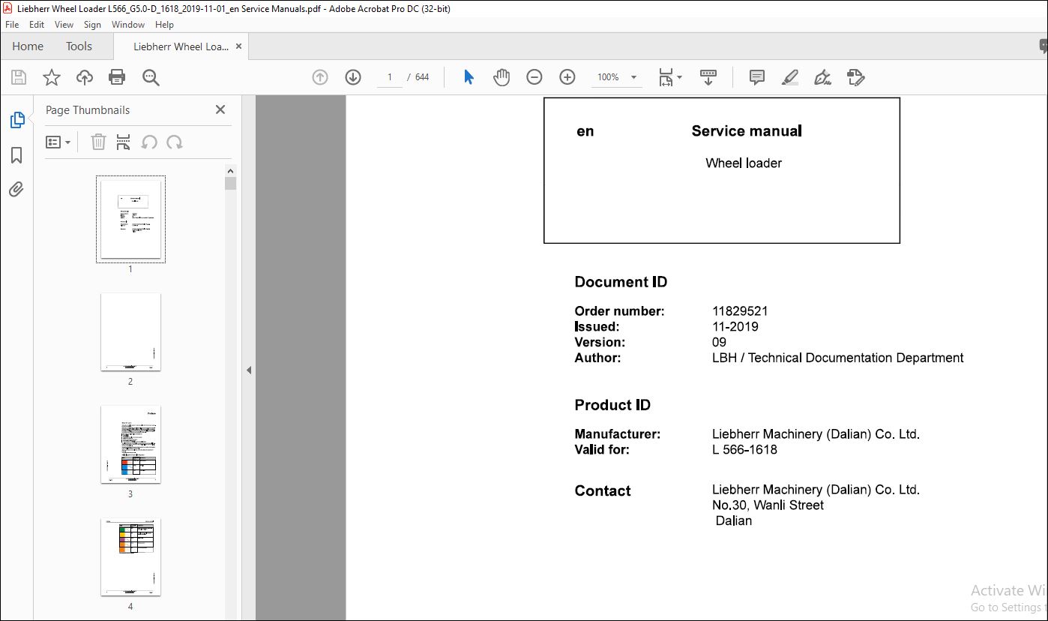1048x621 pixels.
Task: Open the Attachments paperclip pane
Action: click(16, 190)
